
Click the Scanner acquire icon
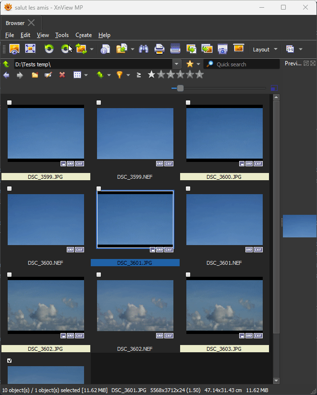[175, 49]
